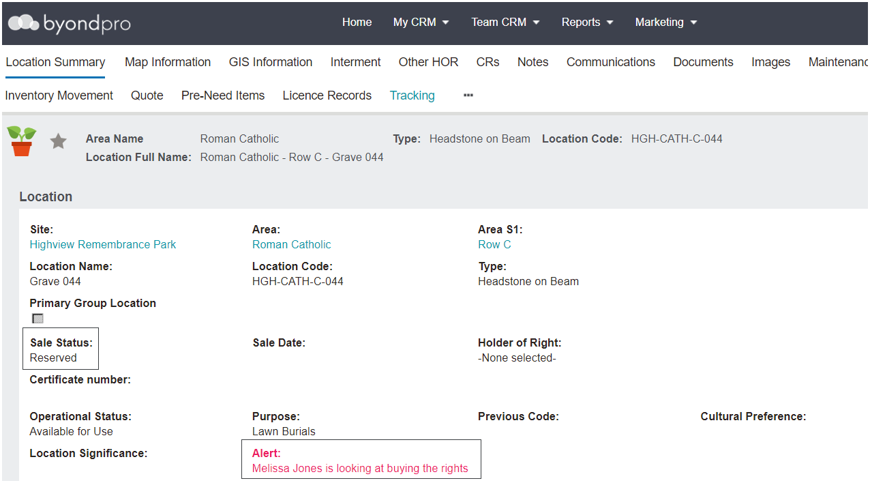Toggle the Primary Group Location checkbox
This screenshot has width=870, height=483.
point(37,319)
